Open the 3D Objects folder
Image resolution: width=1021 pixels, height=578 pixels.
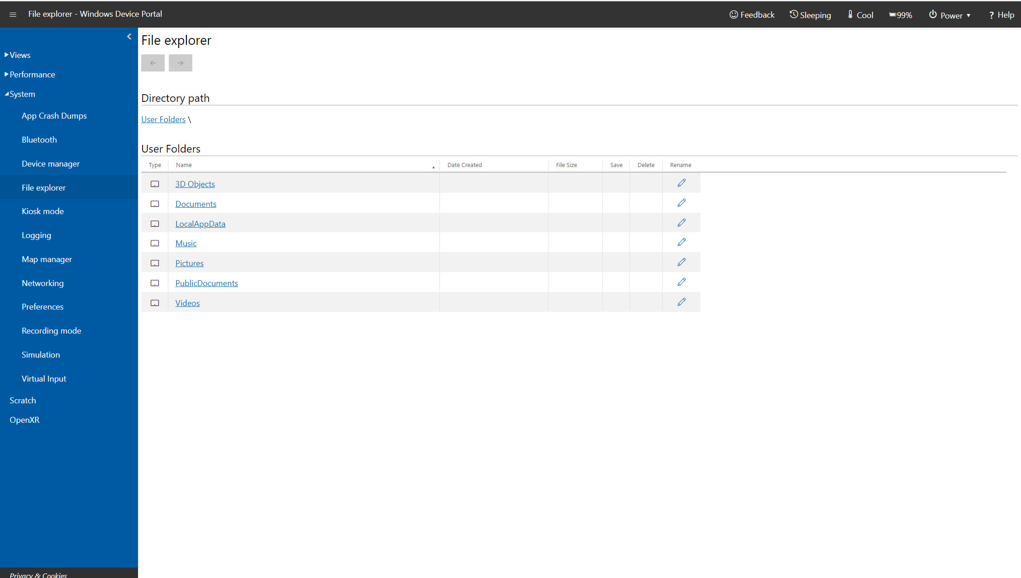(x=195, y=183)
